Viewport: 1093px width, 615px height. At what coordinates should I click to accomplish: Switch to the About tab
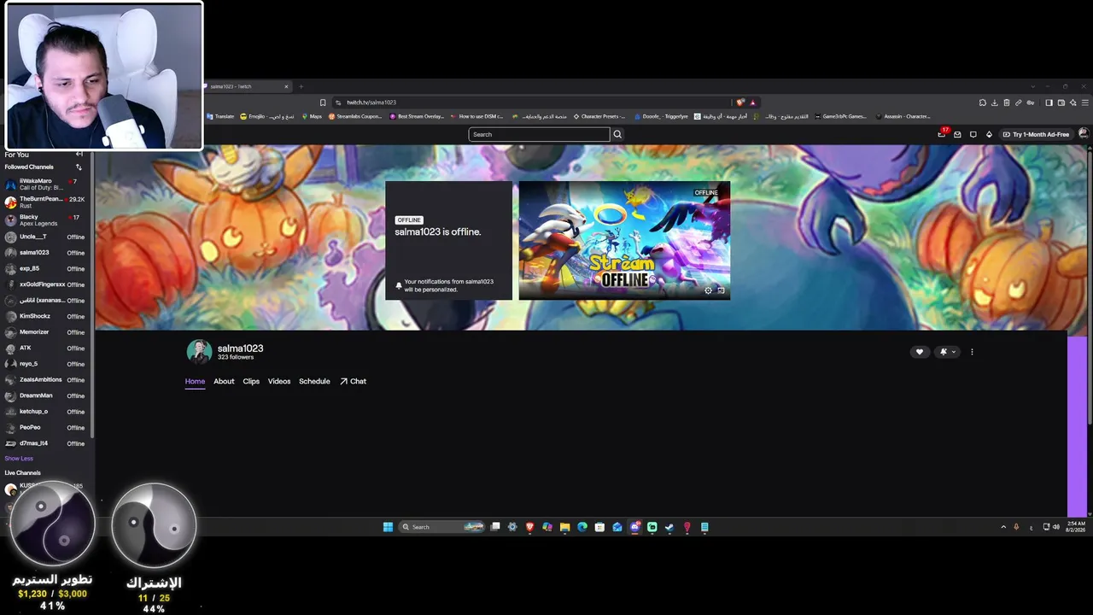click(224, 382)
